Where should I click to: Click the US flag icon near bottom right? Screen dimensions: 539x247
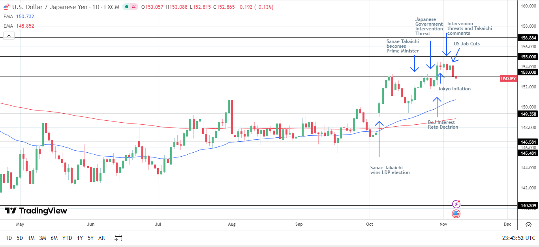click(x=456, y=214)
